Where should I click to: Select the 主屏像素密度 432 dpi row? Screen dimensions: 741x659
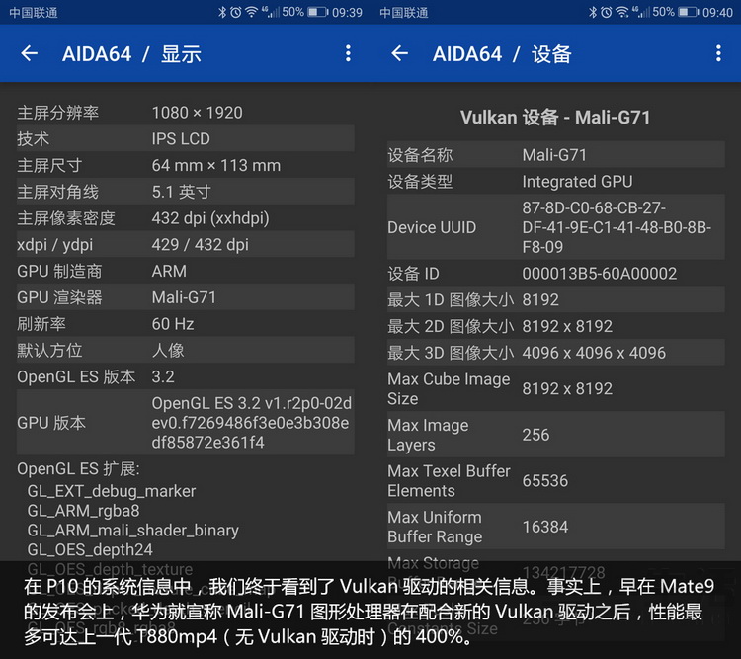[186, 218]
